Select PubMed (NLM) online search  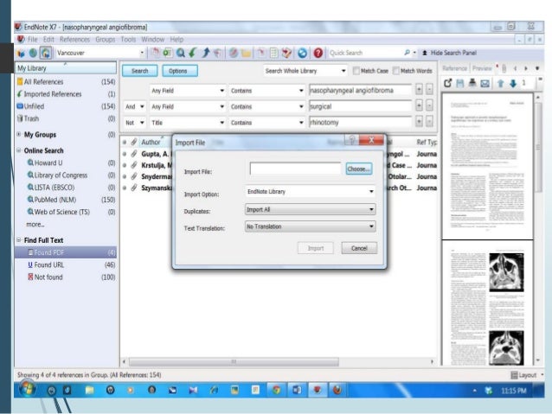coord(55,200)
